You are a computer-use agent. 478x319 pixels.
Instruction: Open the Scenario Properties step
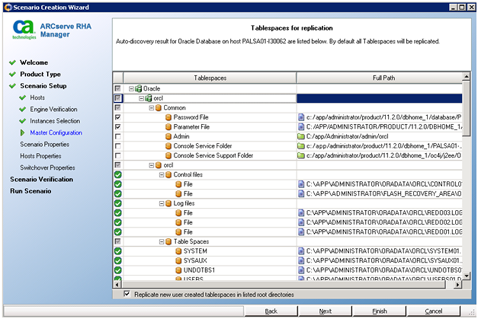click(45, 144)
